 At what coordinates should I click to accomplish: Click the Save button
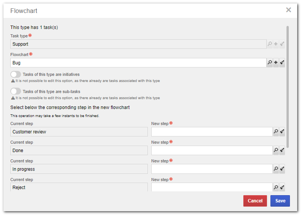[280, 201]
